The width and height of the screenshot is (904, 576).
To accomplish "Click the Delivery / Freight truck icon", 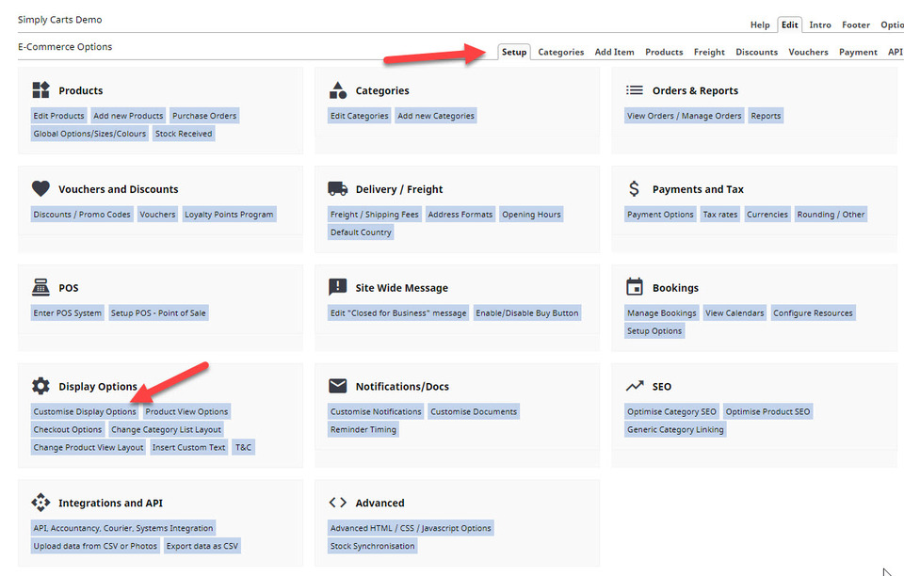I will pos(338,188).
